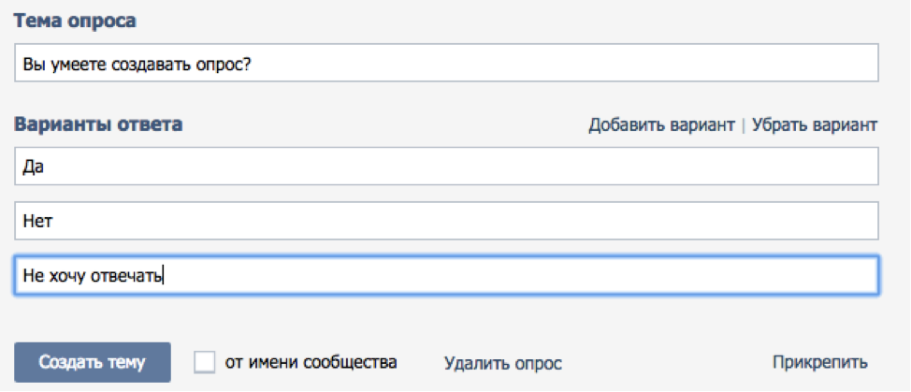The image size is (911, 392).
Task: Click the 'Удалить опрос' link
Action: point(503,363)
